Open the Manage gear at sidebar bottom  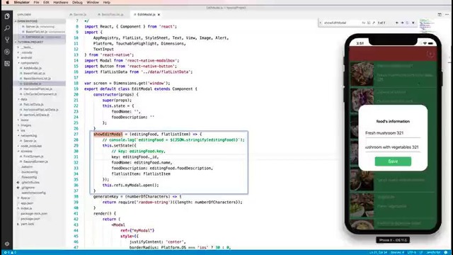pos(7,244)
